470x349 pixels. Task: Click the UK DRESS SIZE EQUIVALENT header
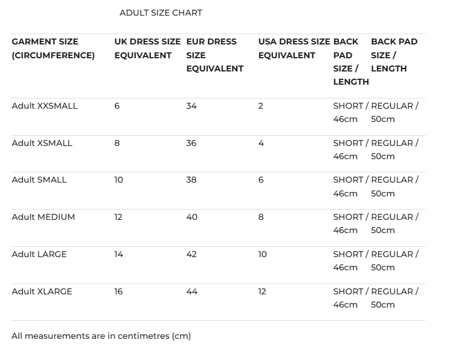click(147, 49)
